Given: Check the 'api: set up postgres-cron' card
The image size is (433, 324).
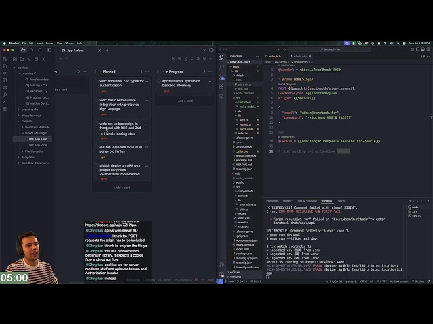Looking at the screenshot, I should click(x=96, y=147).
